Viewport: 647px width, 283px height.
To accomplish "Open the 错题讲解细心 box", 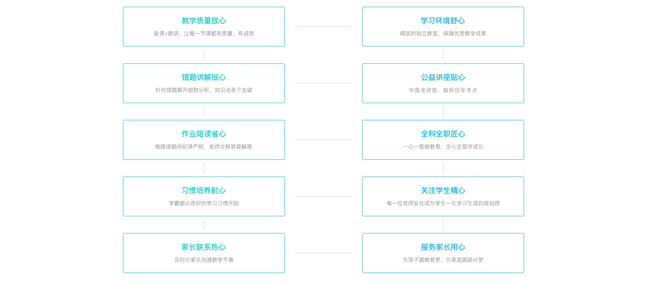I will 204,83.
